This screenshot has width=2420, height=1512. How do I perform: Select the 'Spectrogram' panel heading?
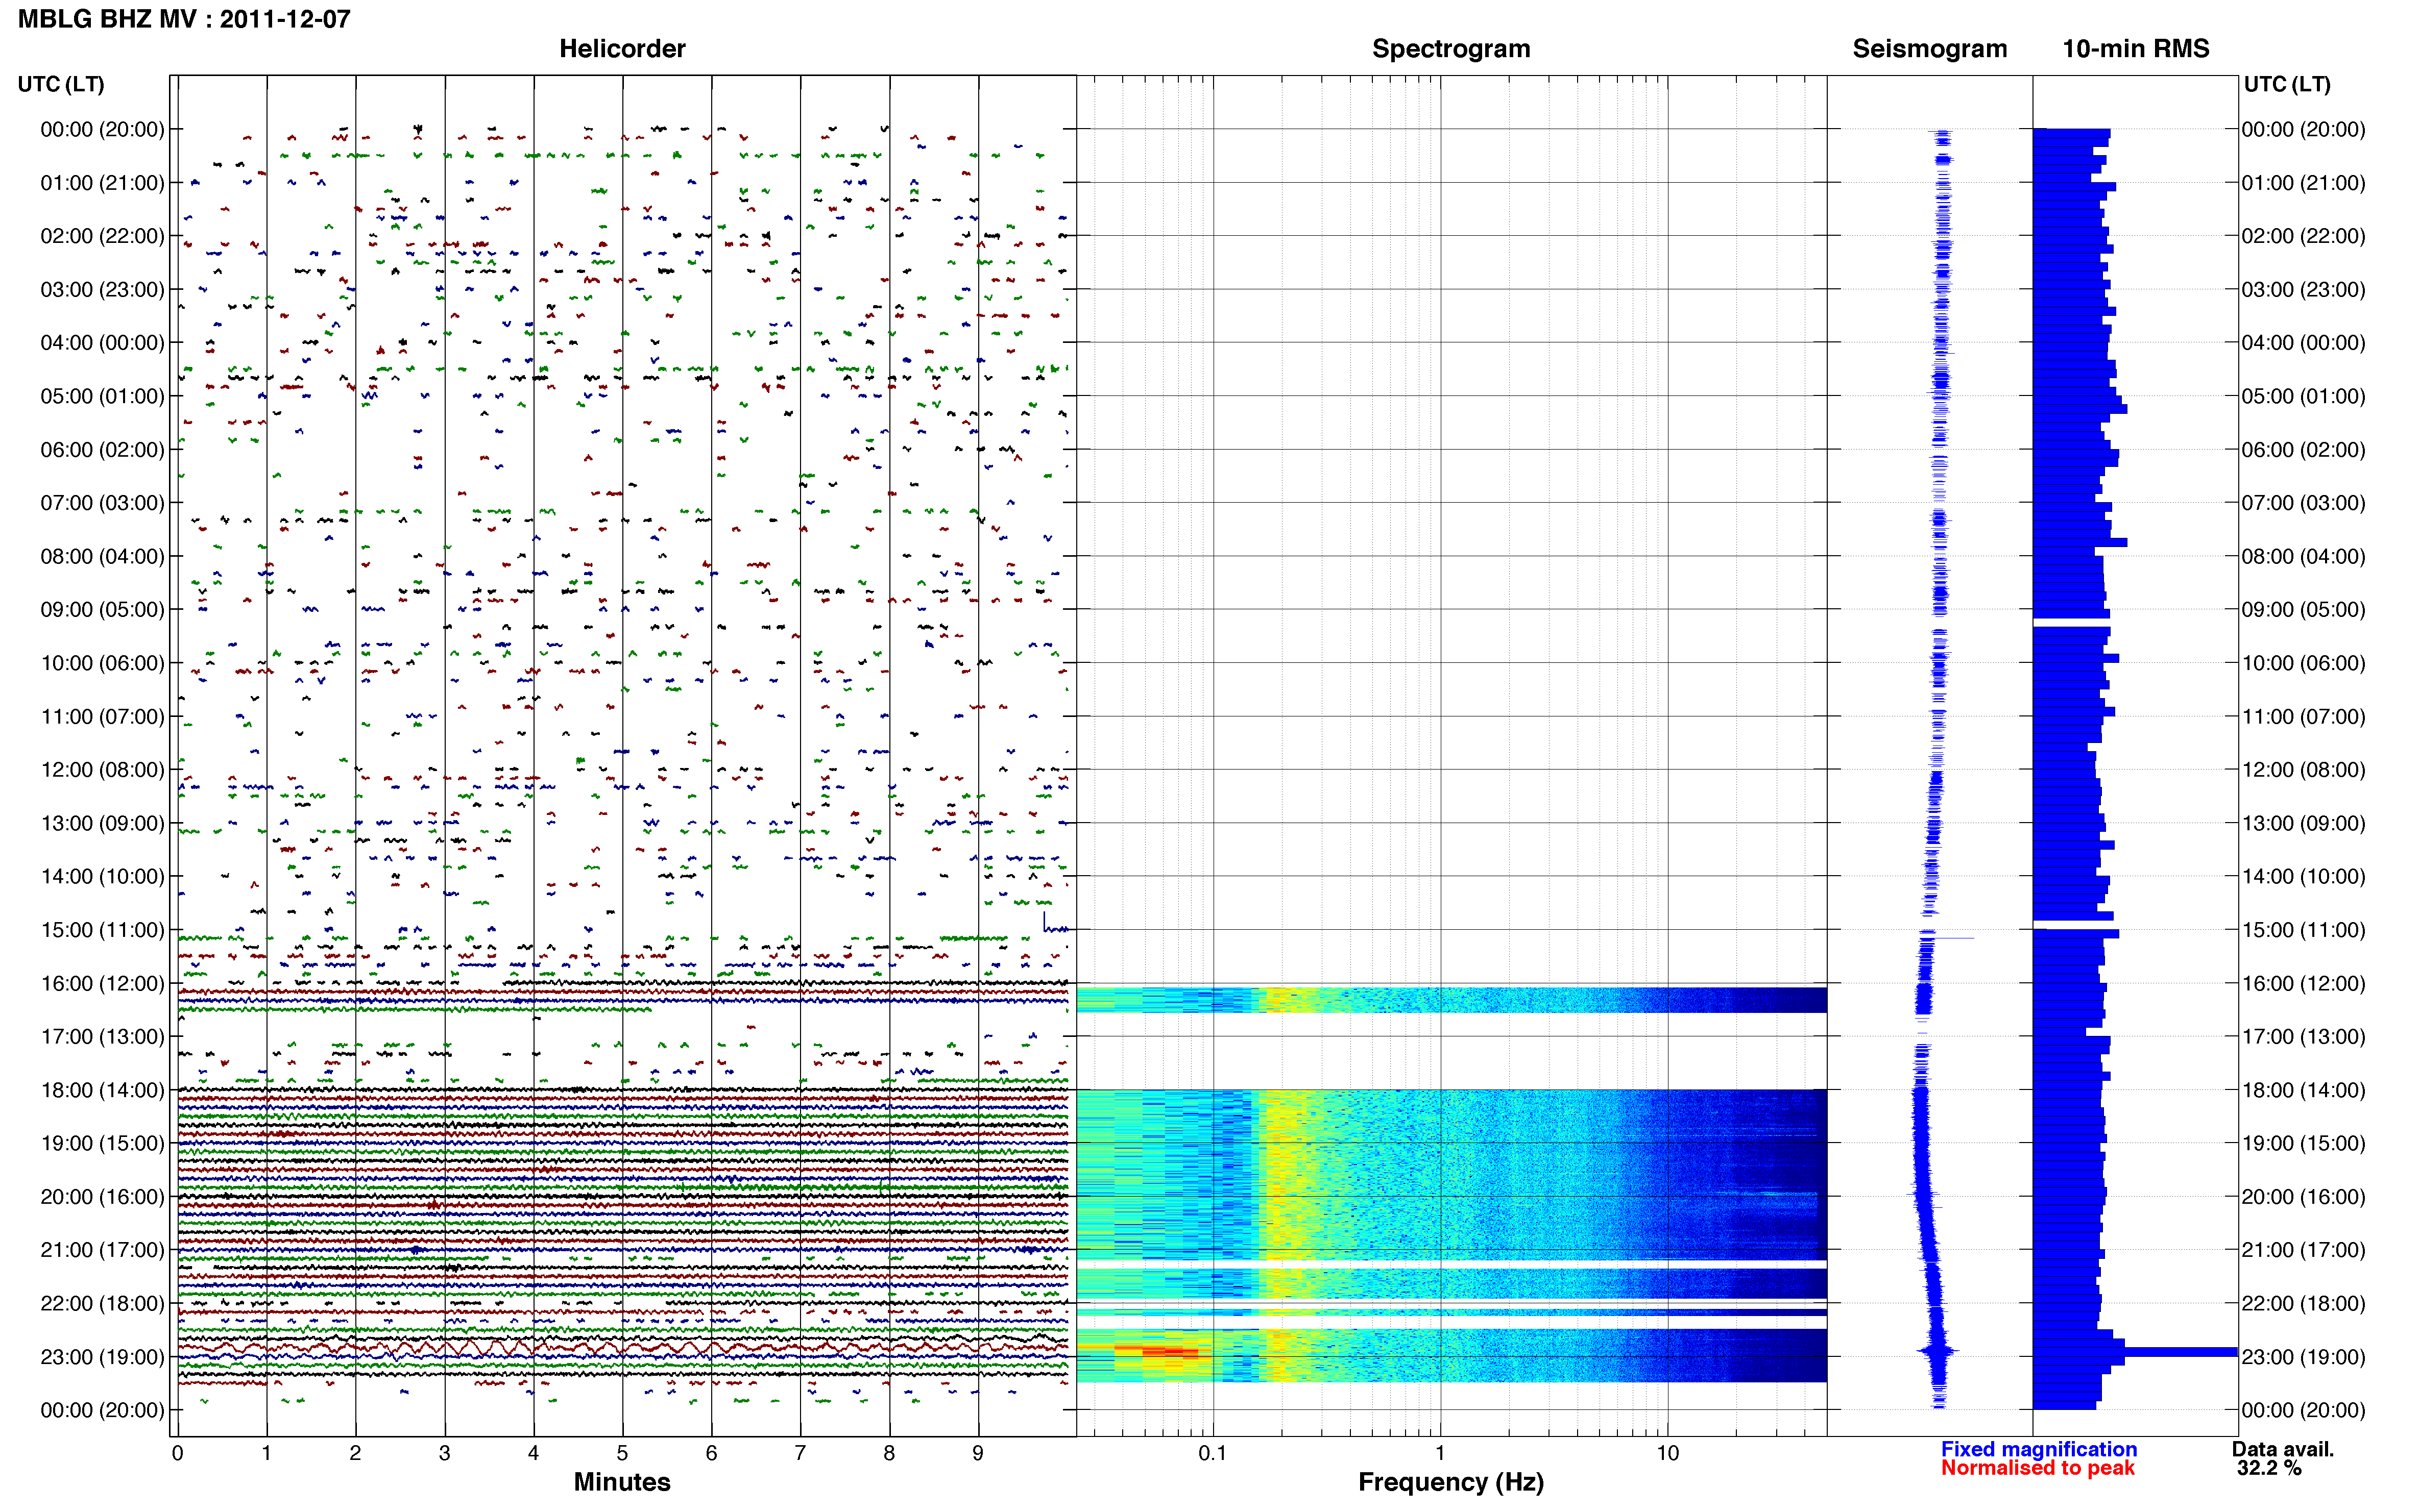pyautogui.click(x=1450, y=49)
